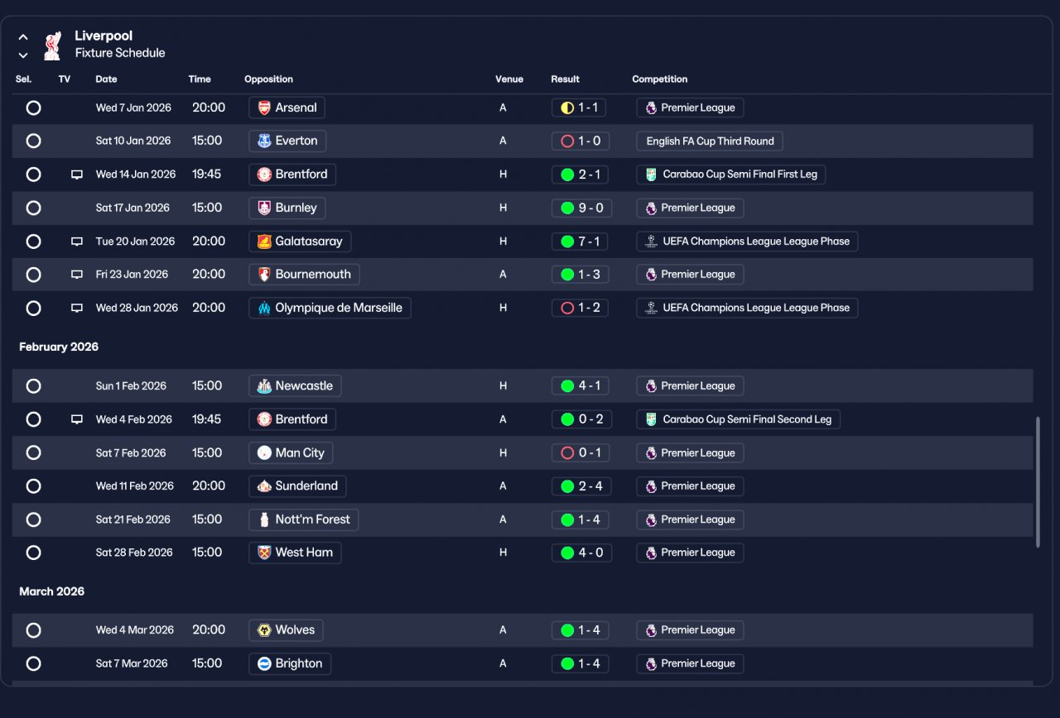Click the vertical scrollbar thumb on the right
Image resolution: width=1060 pixels, height=718 pixels.
click(1038, 482)
